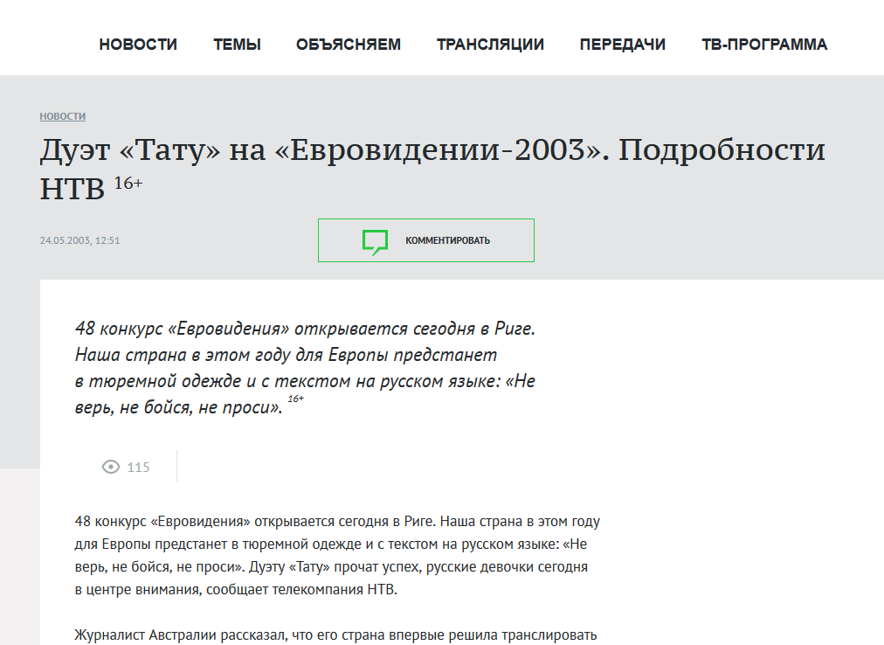Open ТВ-ПРОГРАММА in the navigation bar

(764, 45)
